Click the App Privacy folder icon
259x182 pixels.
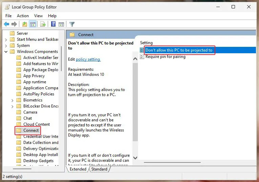point(19,76)
